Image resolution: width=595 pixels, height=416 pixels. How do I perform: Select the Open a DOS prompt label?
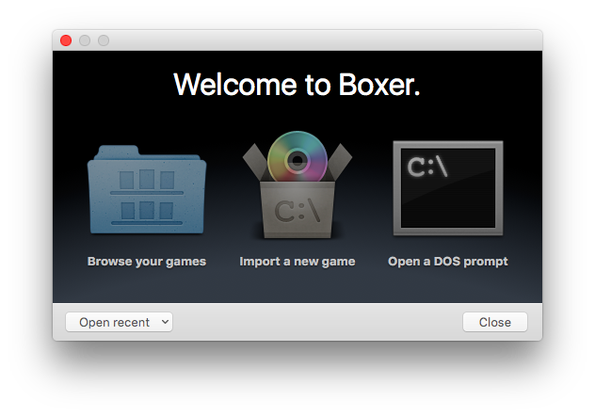[x=448, y=262]
